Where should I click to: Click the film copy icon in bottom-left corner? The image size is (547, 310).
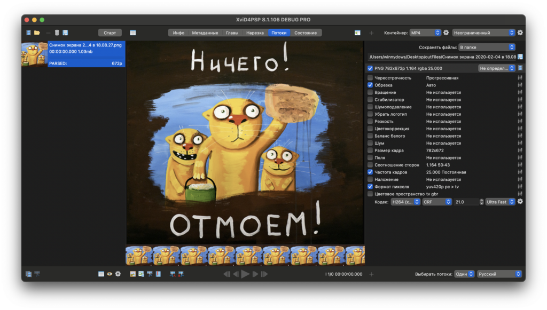[29, 274]
